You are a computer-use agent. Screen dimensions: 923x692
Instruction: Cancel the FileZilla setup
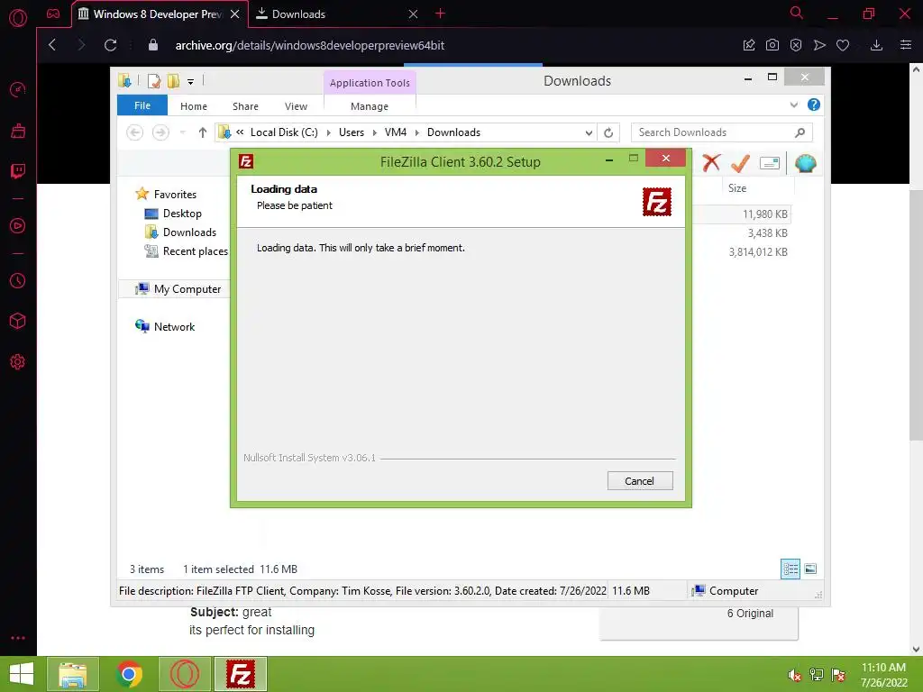click(640, 481)
